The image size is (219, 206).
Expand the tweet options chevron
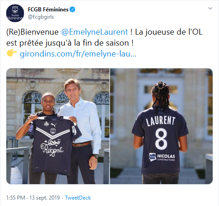(210, 8)
